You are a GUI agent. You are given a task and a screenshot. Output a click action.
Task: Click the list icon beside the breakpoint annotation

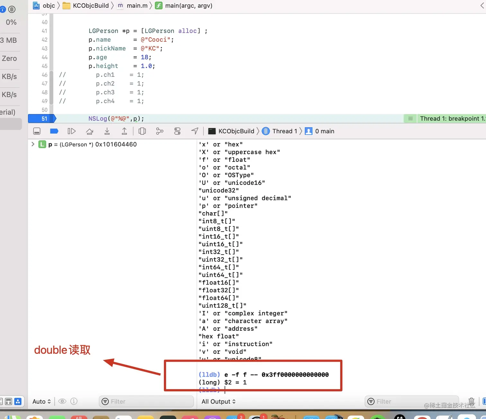pyautogui.click(x=410, y=118)
